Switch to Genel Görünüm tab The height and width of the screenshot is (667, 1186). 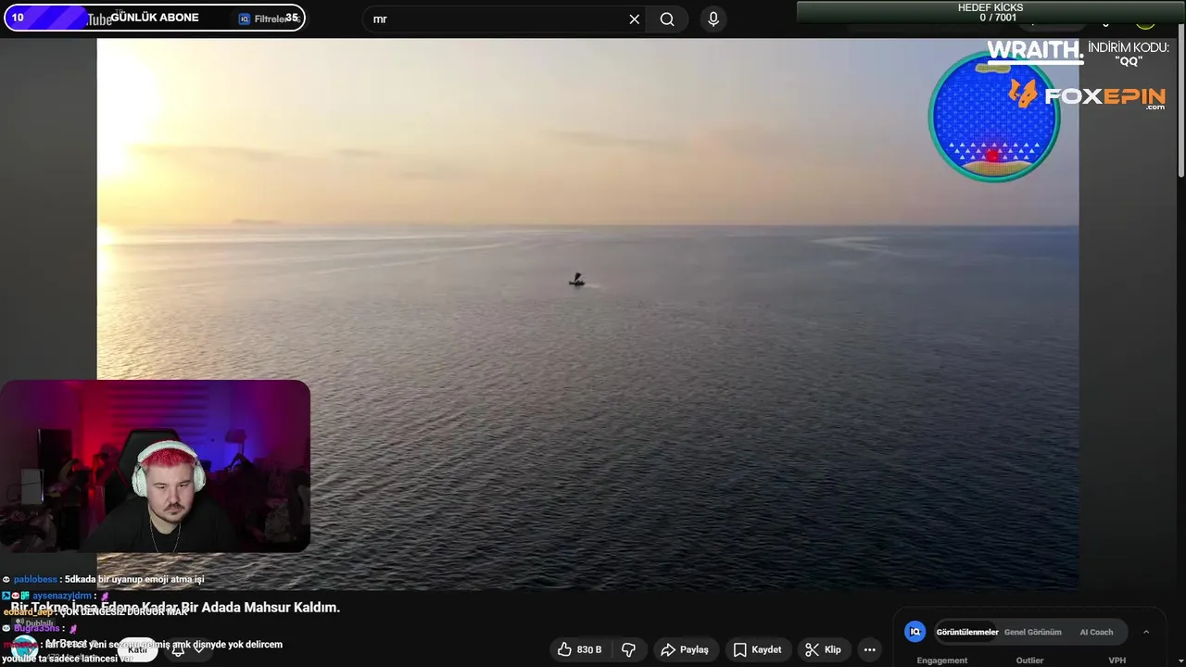point(1033,632)
